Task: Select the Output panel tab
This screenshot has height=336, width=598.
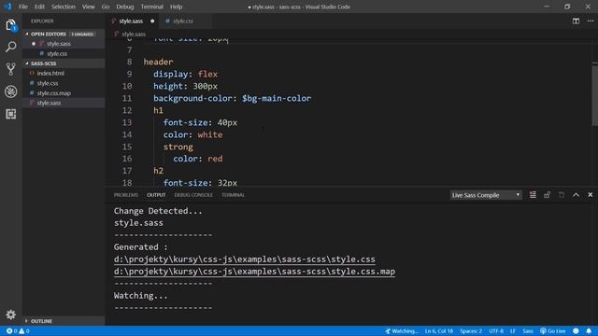Action: point(156,195)
